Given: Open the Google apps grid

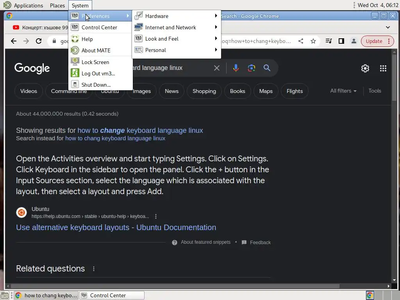Looking at the screenshot, I should (383, 68).
